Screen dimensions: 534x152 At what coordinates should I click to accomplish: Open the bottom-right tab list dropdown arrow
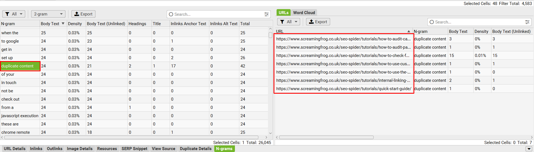coord(529,149)
